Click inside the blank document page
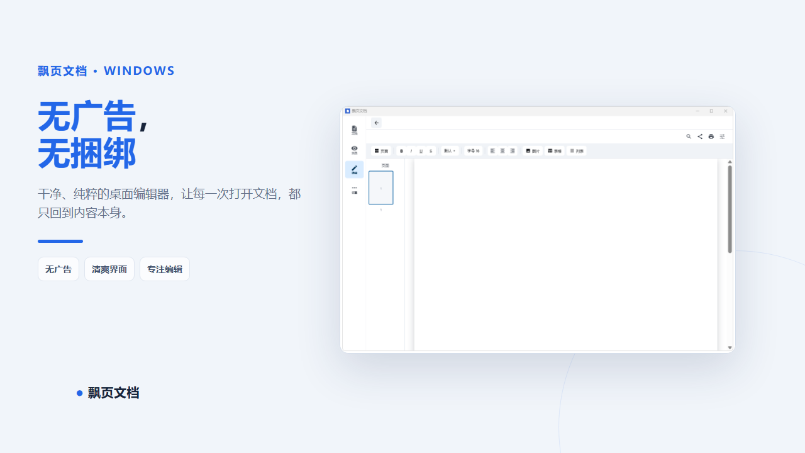 tap(566, 254)
